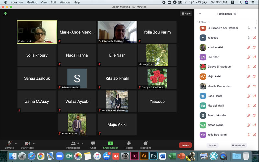Click the Invite button
The height and width of the screenshot is (162, 259).
tap(212, 145)
